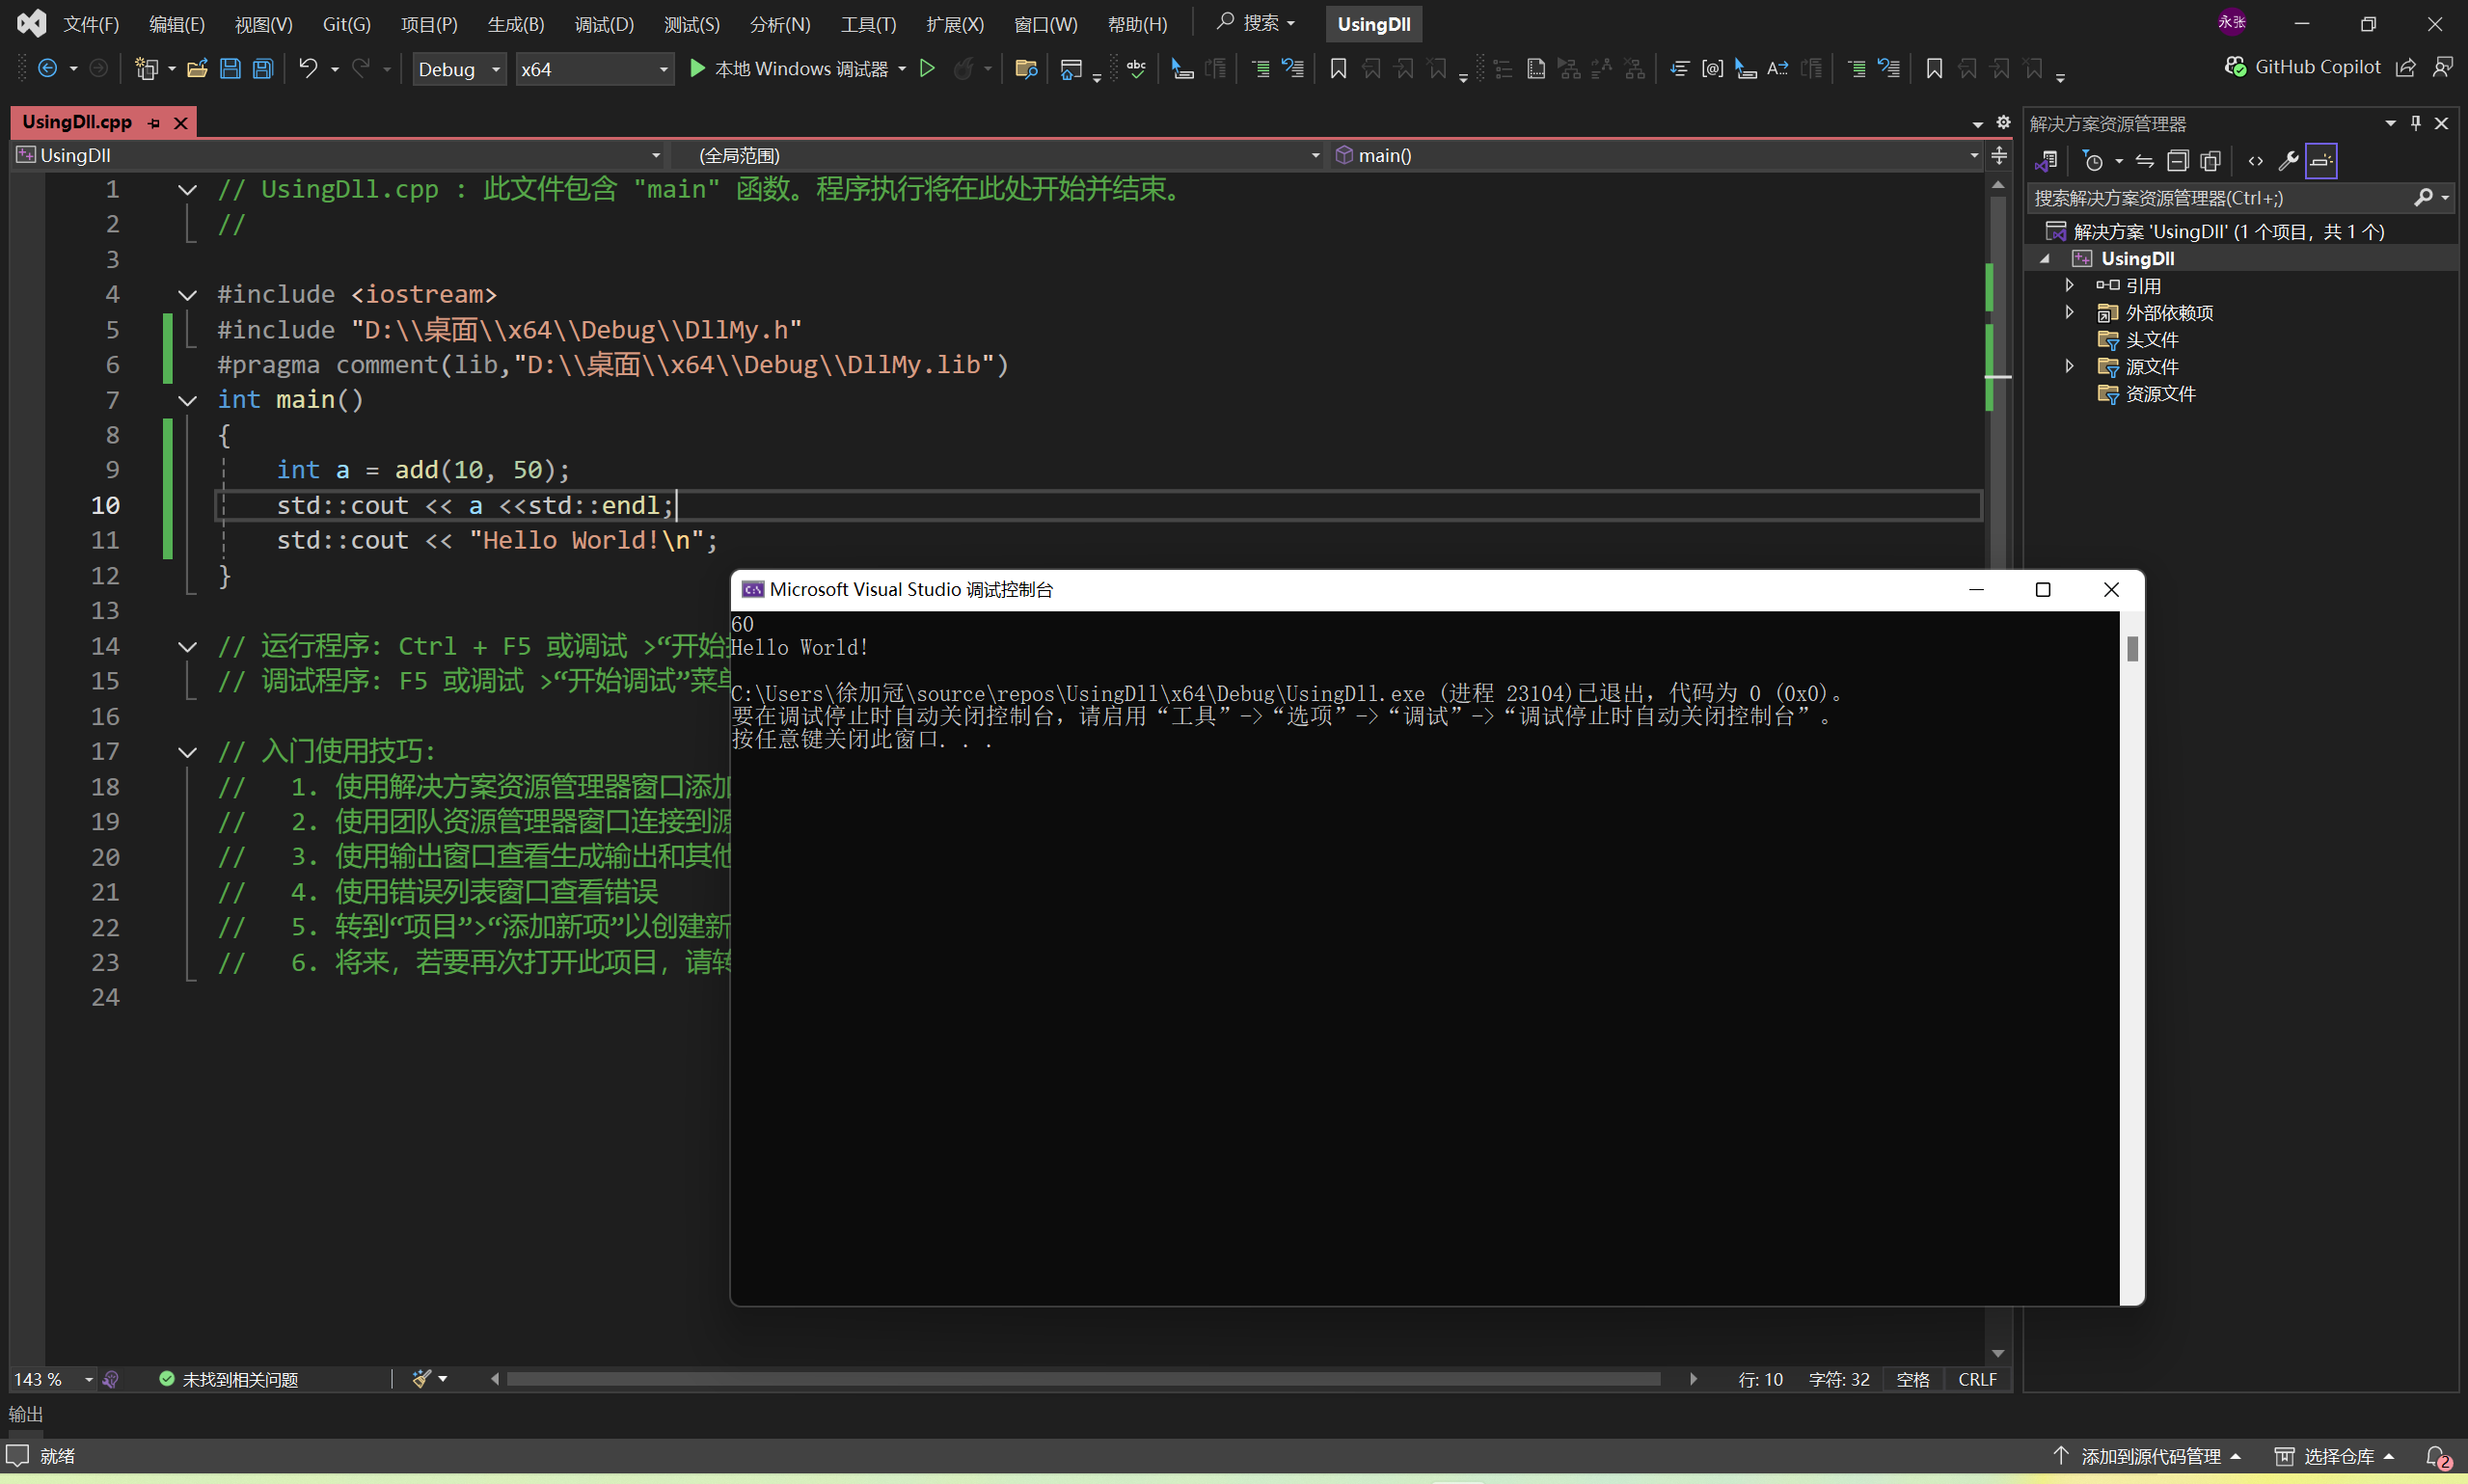Image resolution: width=2468 pixels, height=1484 pixels.
Task: Click show all files icon
Action: (2211, 161)
